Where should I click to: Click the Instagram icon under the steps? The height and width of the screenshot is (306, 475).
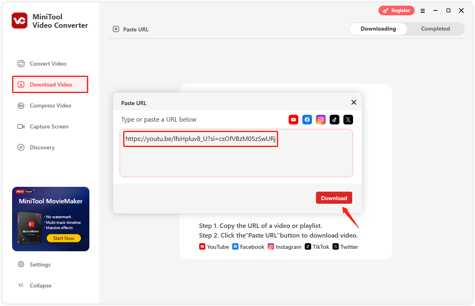click(x=271, y=247)
